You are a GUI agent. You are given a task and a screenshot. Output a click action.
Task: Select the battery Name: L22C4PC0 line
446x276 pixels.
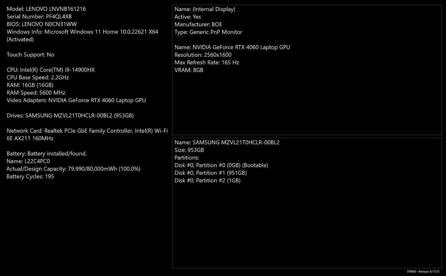click(28, 161)
